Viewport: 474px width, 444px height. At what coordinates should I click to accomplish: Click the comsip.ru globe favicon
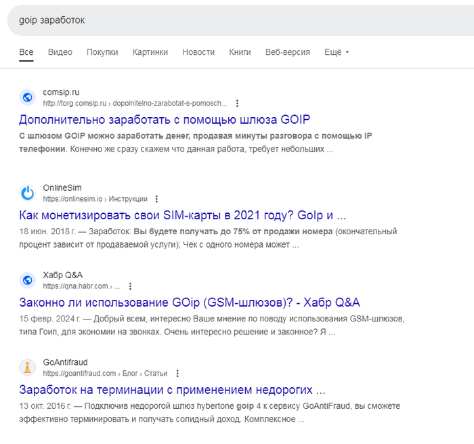28,97
